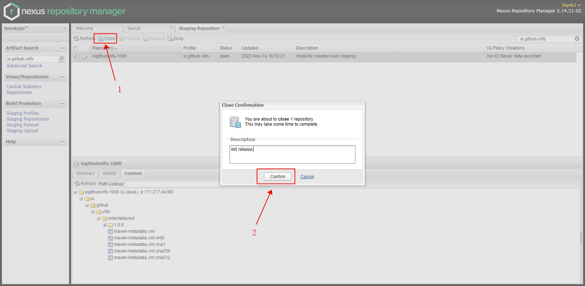This screenshot has width=585, height=286.
Task: Clear the io.github.viifo filter field
Action: [x=577, y=39]
